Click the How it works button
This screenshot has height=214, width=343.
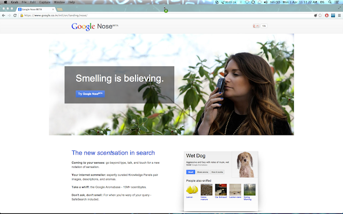pos(217,172)
